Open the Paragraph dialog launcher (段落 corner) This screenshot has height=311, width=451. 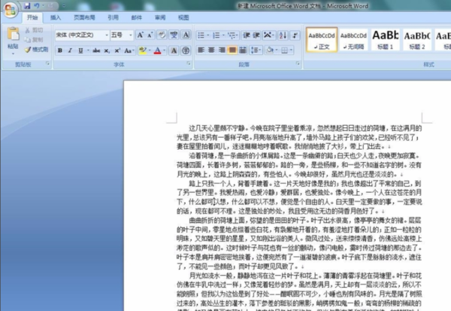pyautogui.click(x=298, y=63)
